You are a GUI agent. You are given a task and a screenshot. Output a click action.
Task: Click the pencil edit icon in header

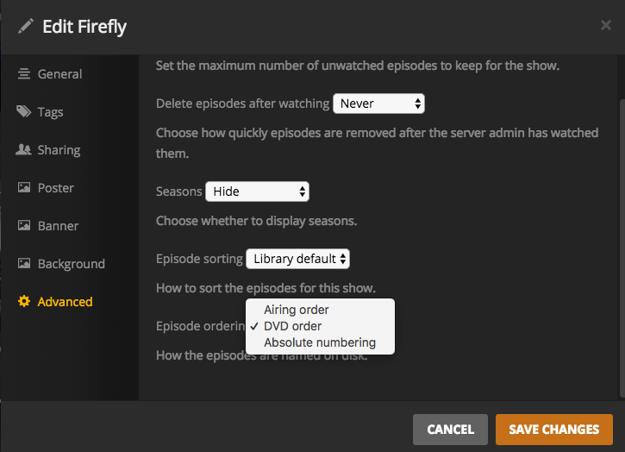[x=25, y=27]
